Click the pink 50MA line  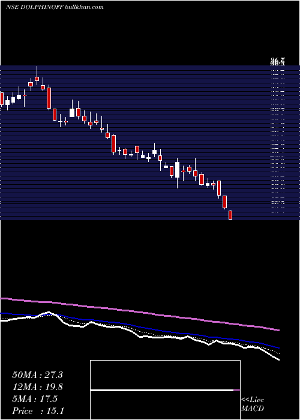(x=140, y=314)
